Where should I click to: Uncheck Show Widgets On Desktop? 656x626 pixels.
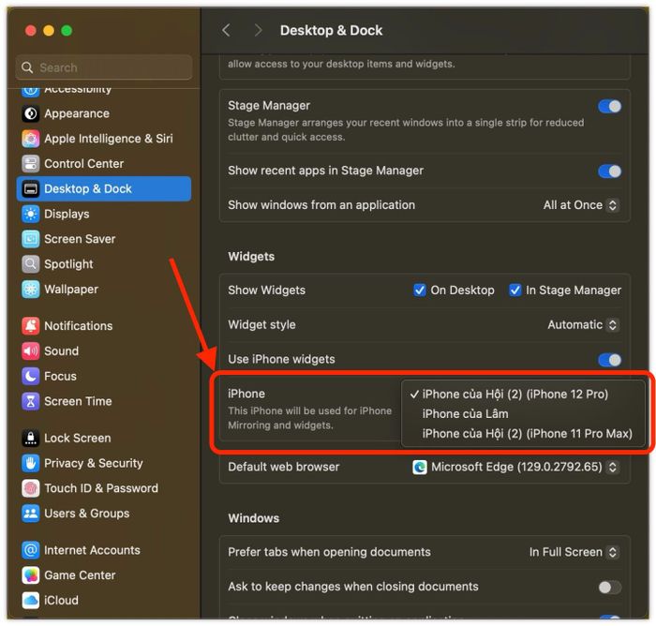tap(420, 291)
